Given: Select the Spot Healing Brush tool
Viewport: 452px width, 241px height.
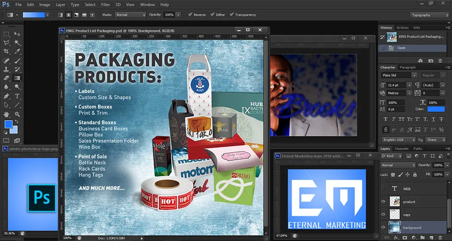Looking at the screenshot, I should pos(6,61).
